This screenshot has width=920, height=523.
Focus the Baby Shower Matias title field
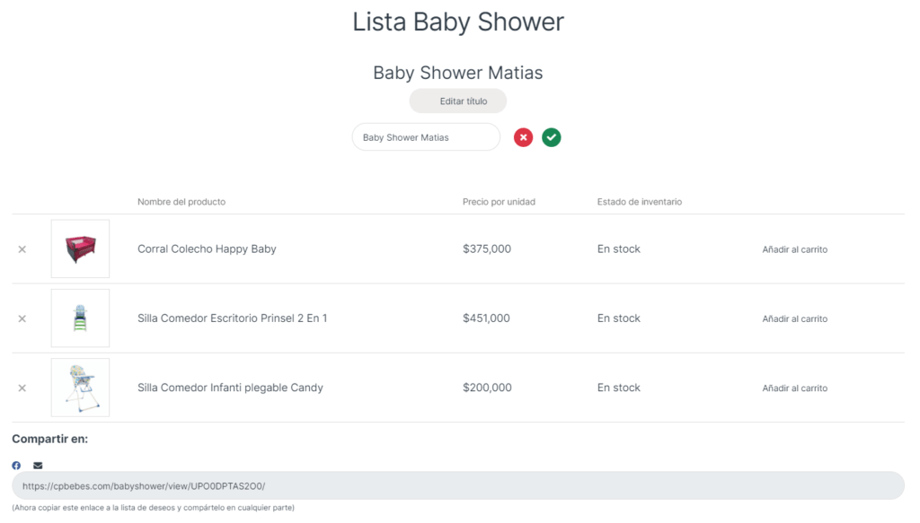pos(426,137)
